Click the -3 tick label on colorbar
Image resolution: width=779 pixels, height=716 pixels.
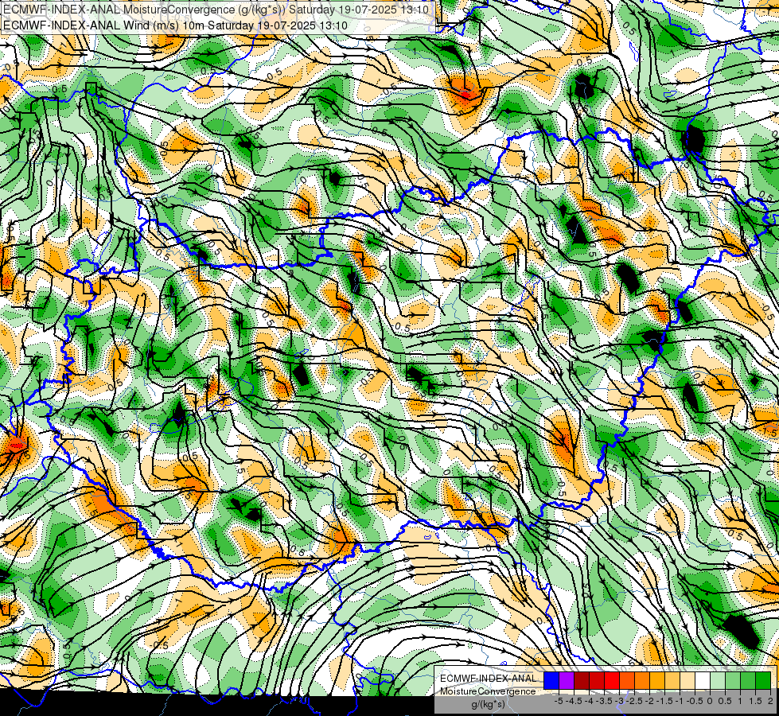point(619,701)
